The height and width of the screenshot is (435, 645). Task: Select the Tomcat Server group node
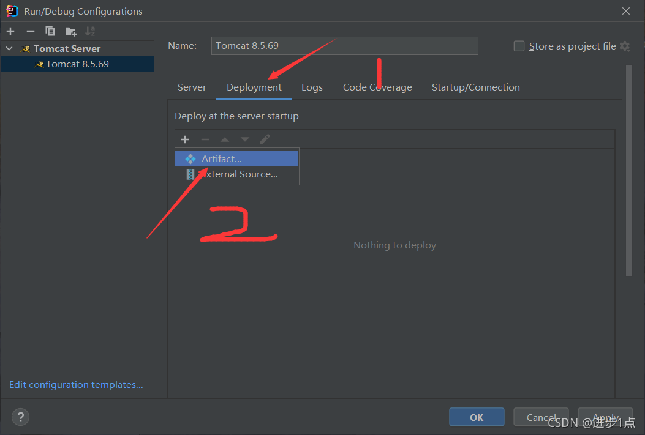(x=67, y=48)
